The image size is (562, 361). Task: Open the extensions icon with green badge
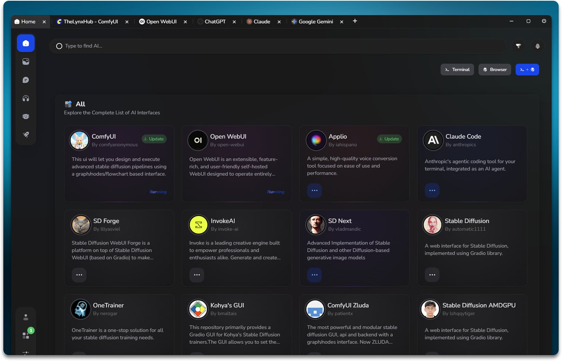[26, 335]
